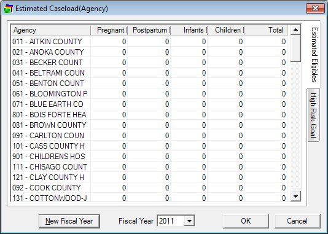Confirm with the OK button

(x=246, y=221)
